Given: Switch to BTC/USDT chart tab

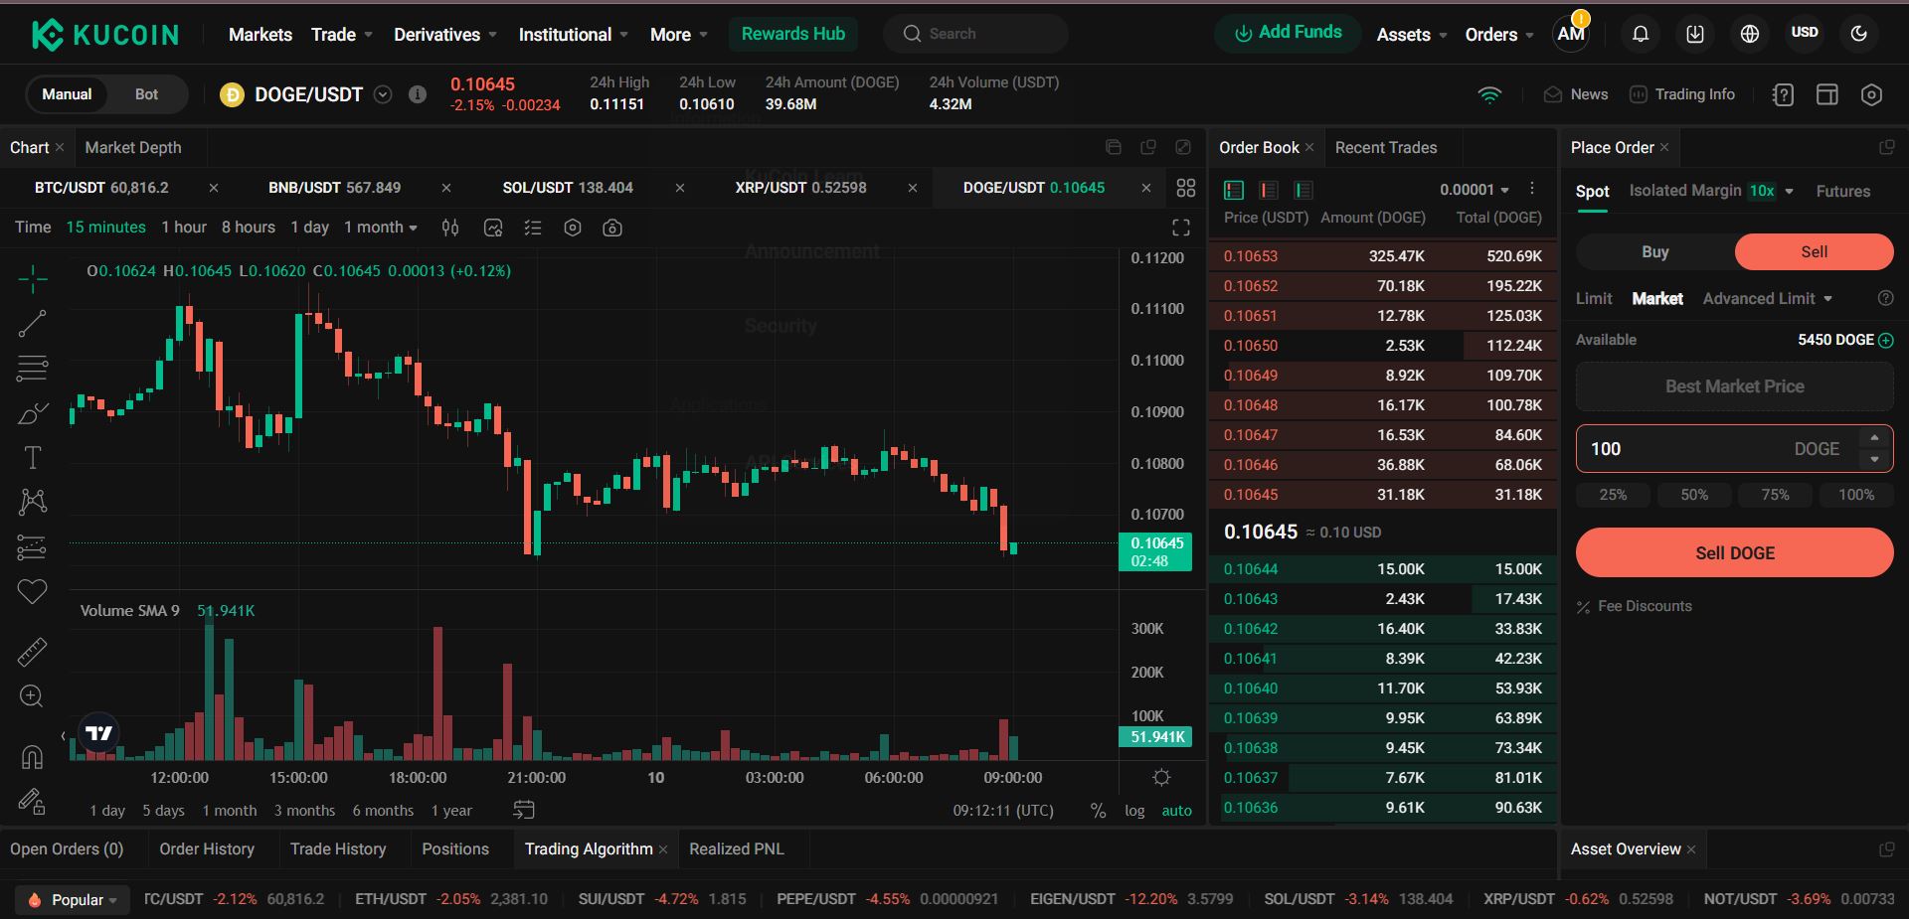Looking at the screenshot, I should pos(101,188).
